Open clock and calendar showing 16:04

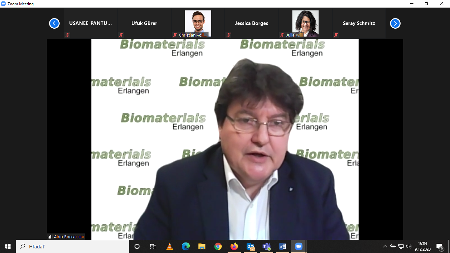[423, 246]
